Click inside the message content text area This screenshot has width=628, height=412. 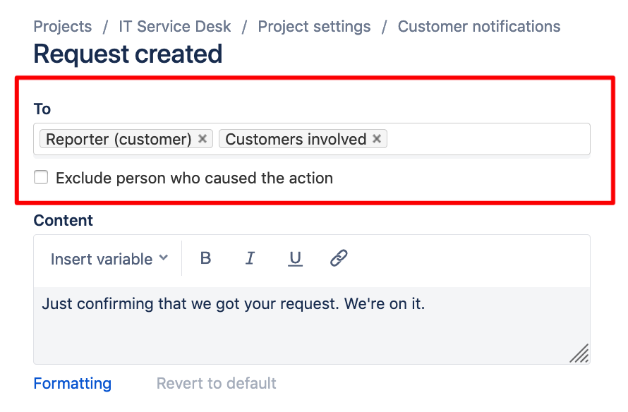coord(312,325)
